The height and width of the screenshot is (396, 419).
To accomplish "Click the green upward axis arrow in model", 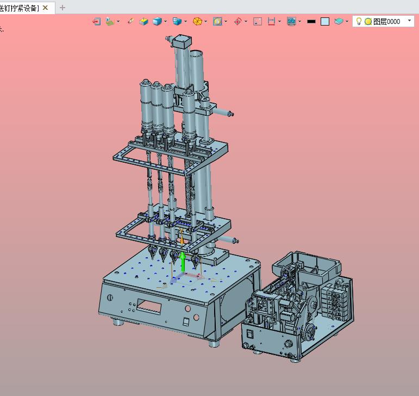I will [x=183, y=262].
